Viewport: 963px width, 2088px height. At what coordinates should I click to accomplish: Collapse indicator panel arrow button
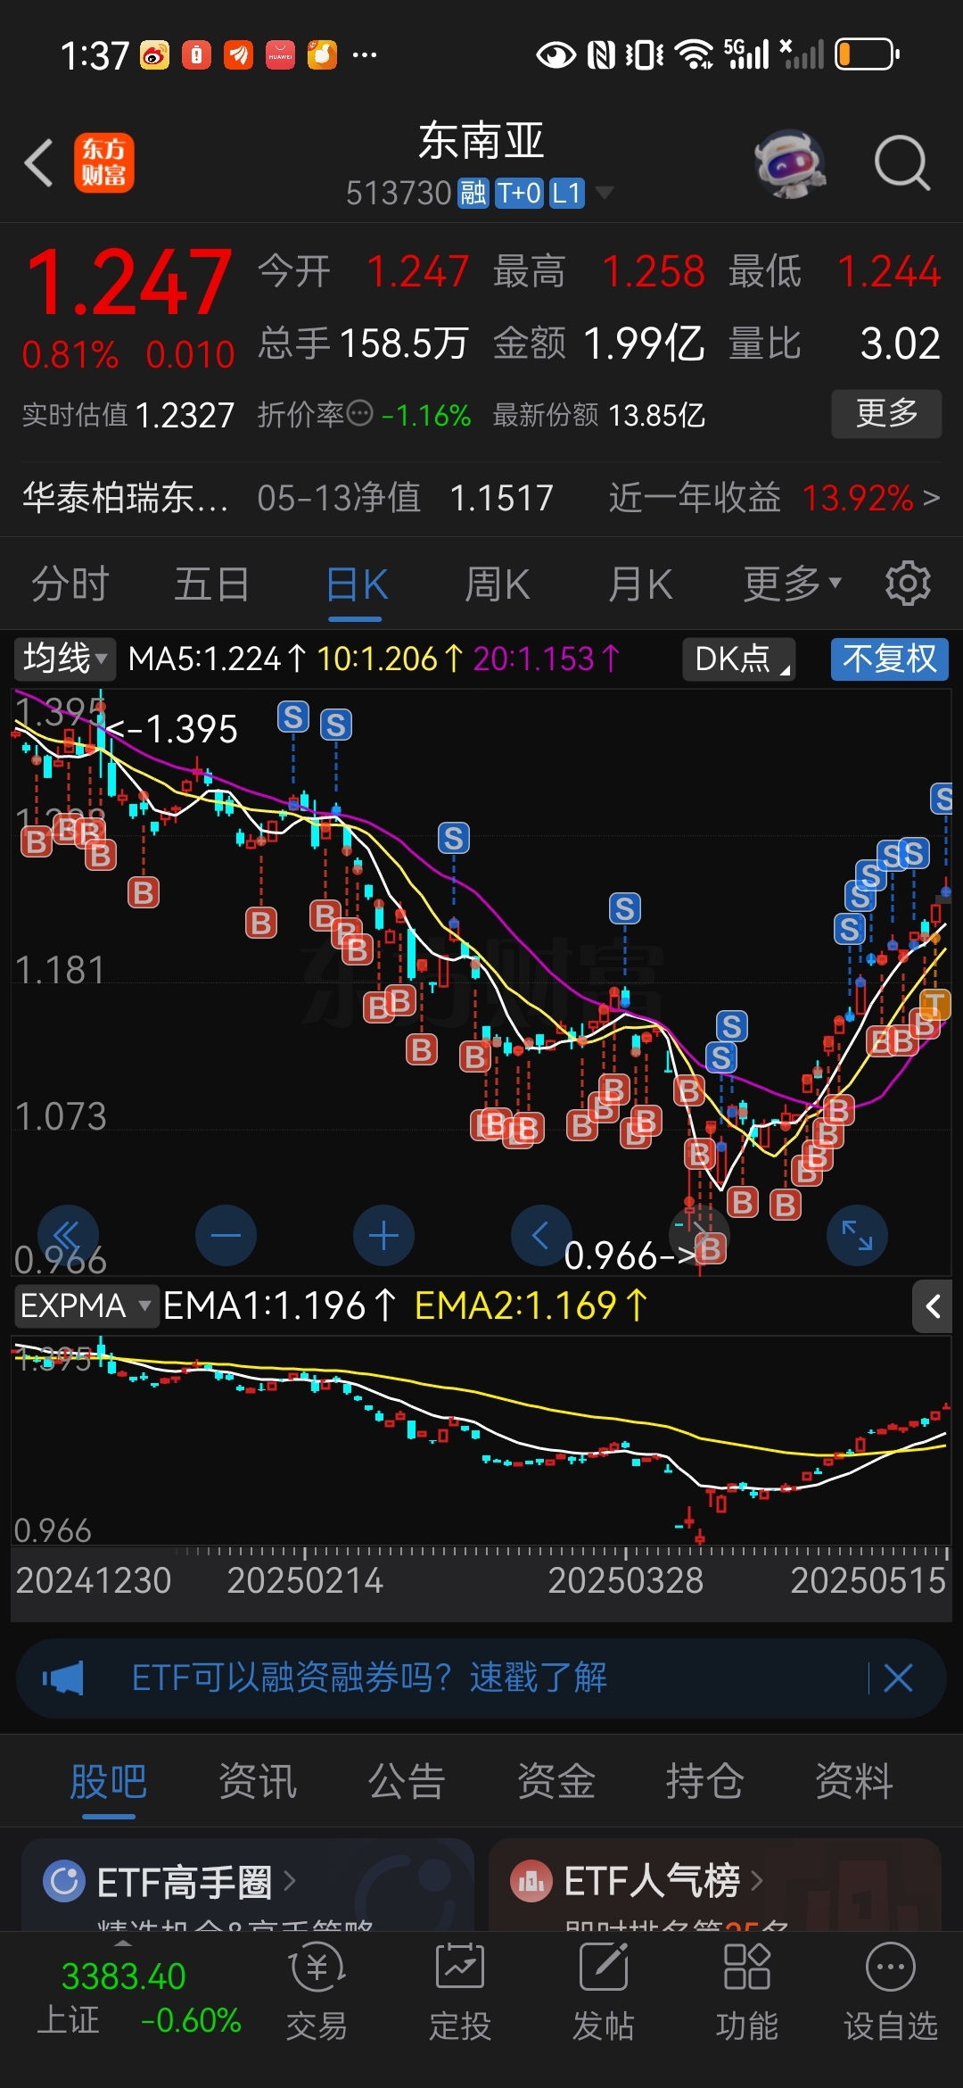(933, 1307)
